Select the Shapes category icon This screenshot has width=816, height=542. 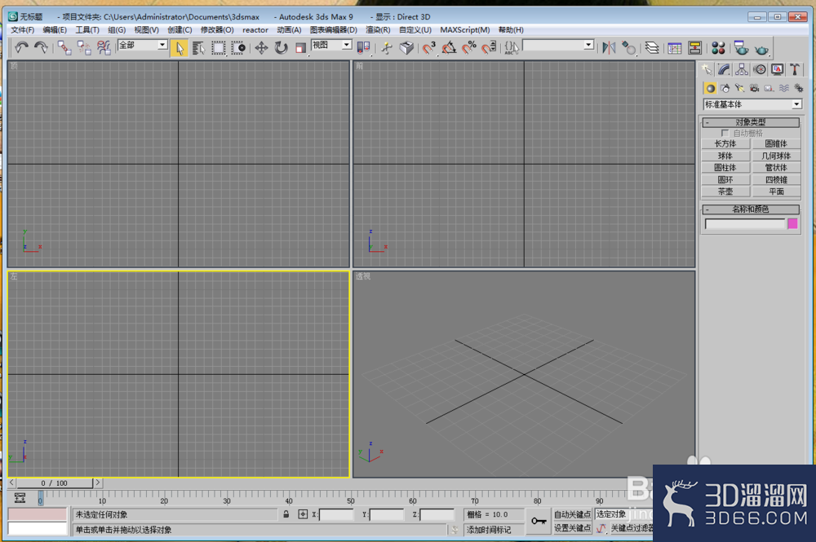tap(725, 88)
